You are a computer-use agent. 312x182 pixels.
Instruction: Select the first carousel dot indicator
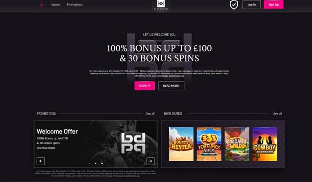(89, 163)
